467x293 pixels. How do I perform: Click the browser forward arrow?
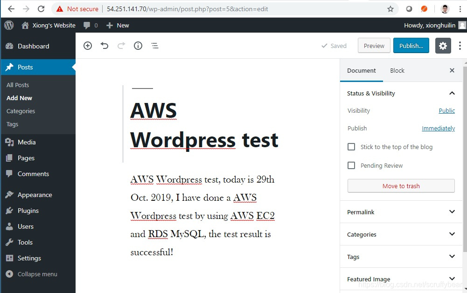(x=26, y=9)
